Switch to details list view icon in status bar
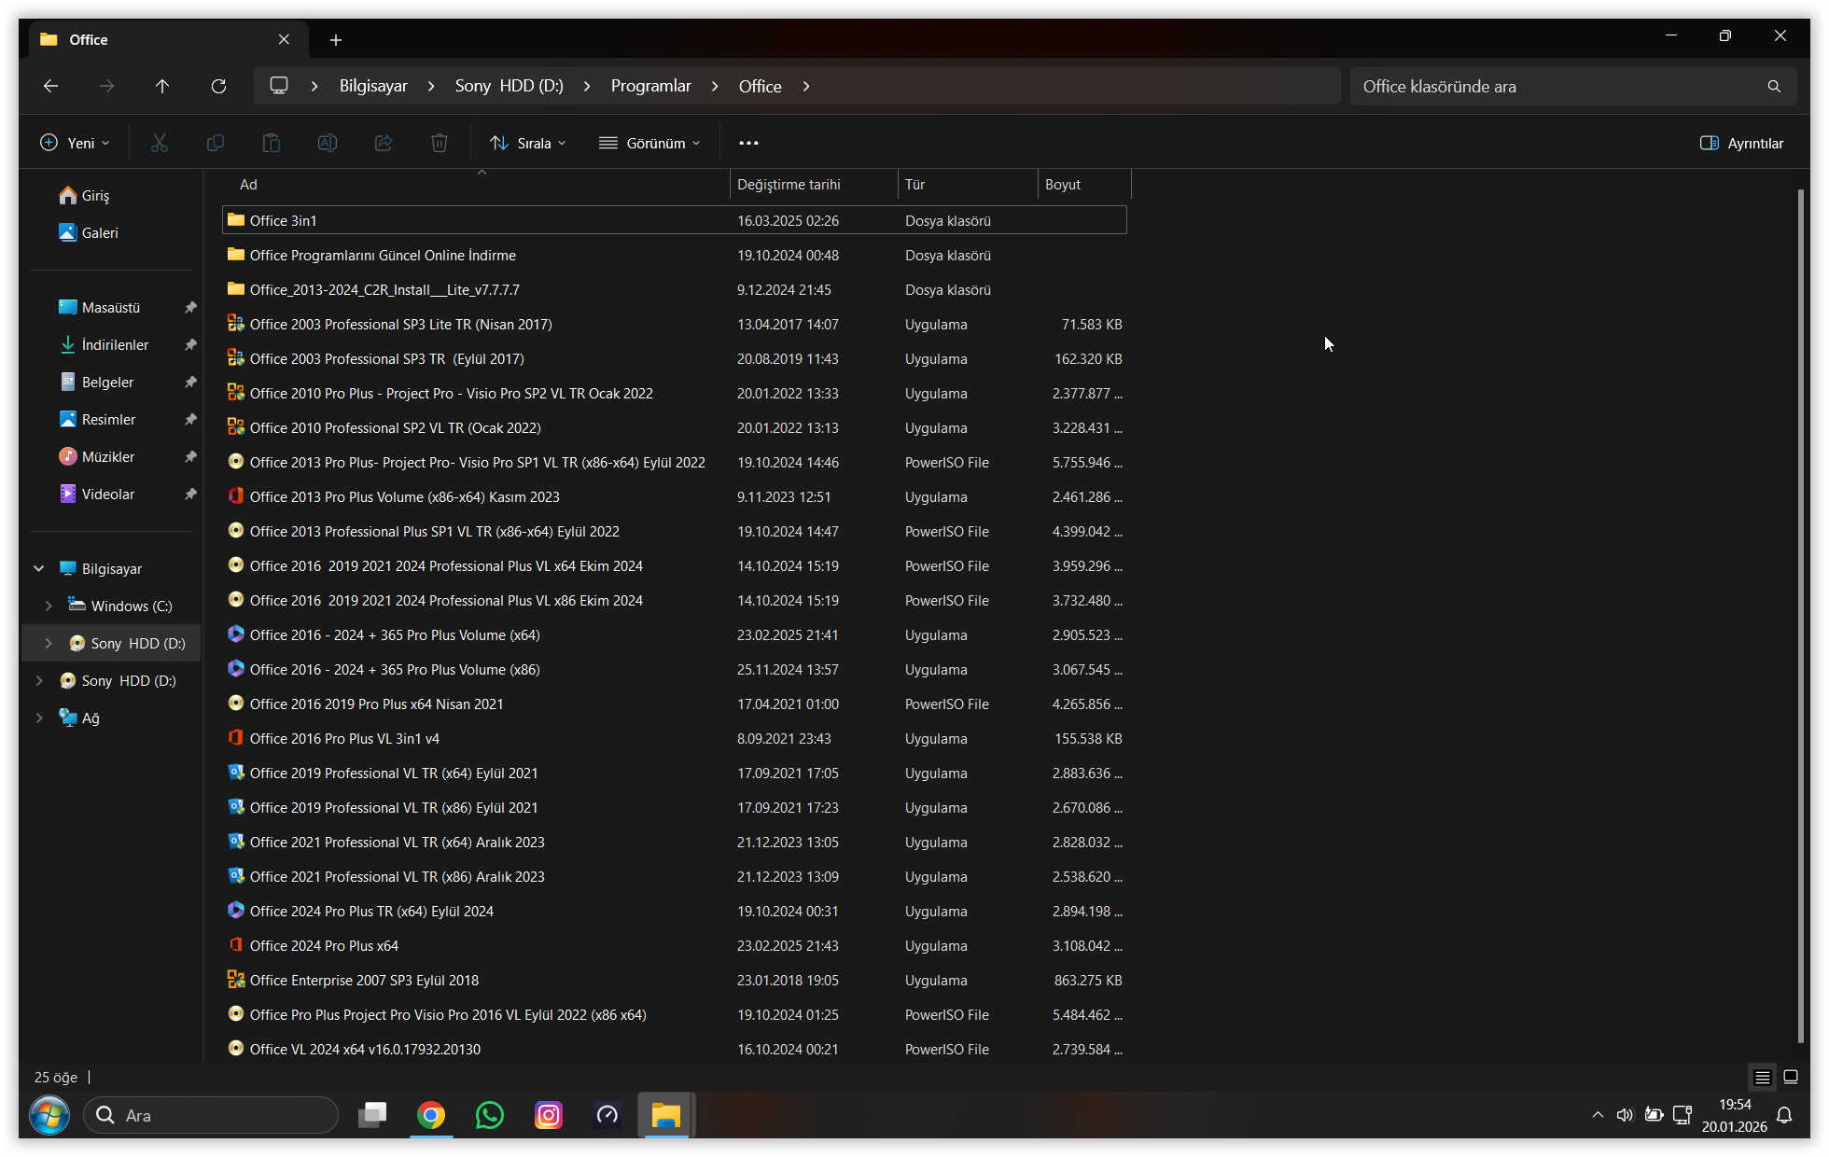The image size is (1829, 1157). (x=1763, y=1078)
